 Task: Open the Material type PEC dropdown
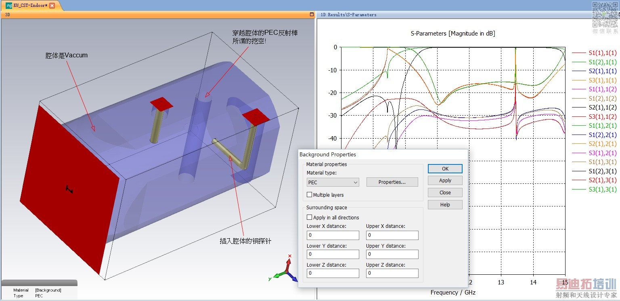coord(333,182)
